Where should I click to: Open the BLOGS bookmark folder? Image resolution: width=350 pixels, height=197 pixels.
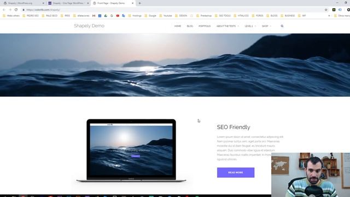pos(272,16)
